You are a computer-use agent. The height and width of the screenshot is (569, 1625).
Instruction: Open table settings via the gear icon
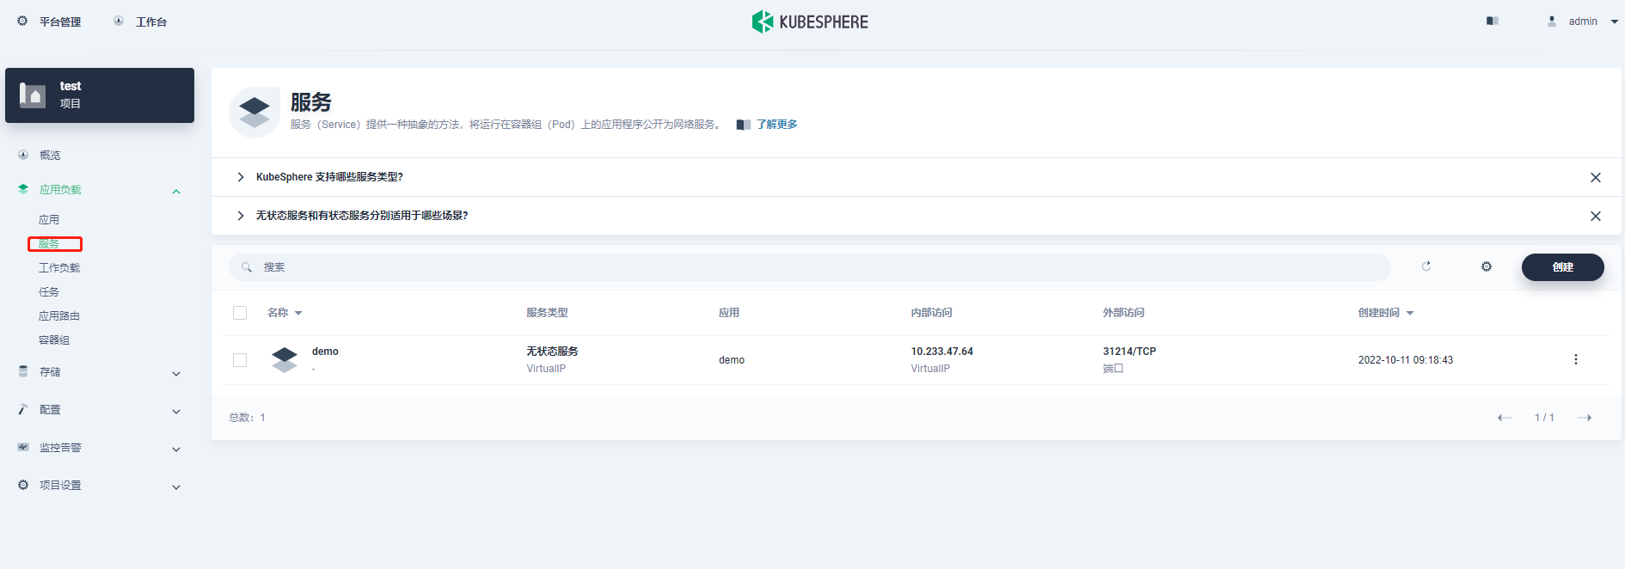click(1487, 267)
